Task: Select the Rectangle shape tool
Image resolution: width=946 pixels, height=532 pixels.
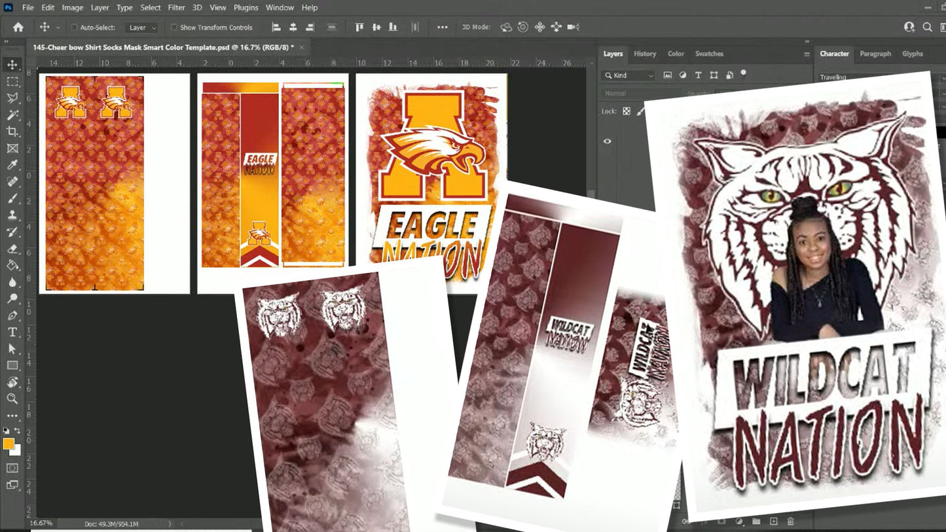Action: coord(12,366)
